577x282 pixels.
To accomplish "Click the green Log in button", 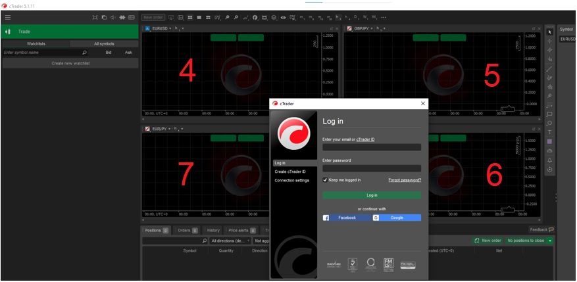I will [x=372, y=195].
